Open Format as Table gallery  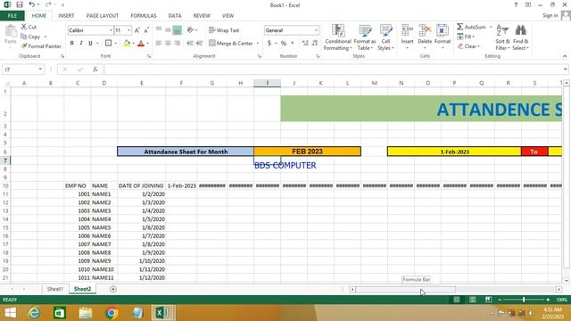(x=364, y=37)
